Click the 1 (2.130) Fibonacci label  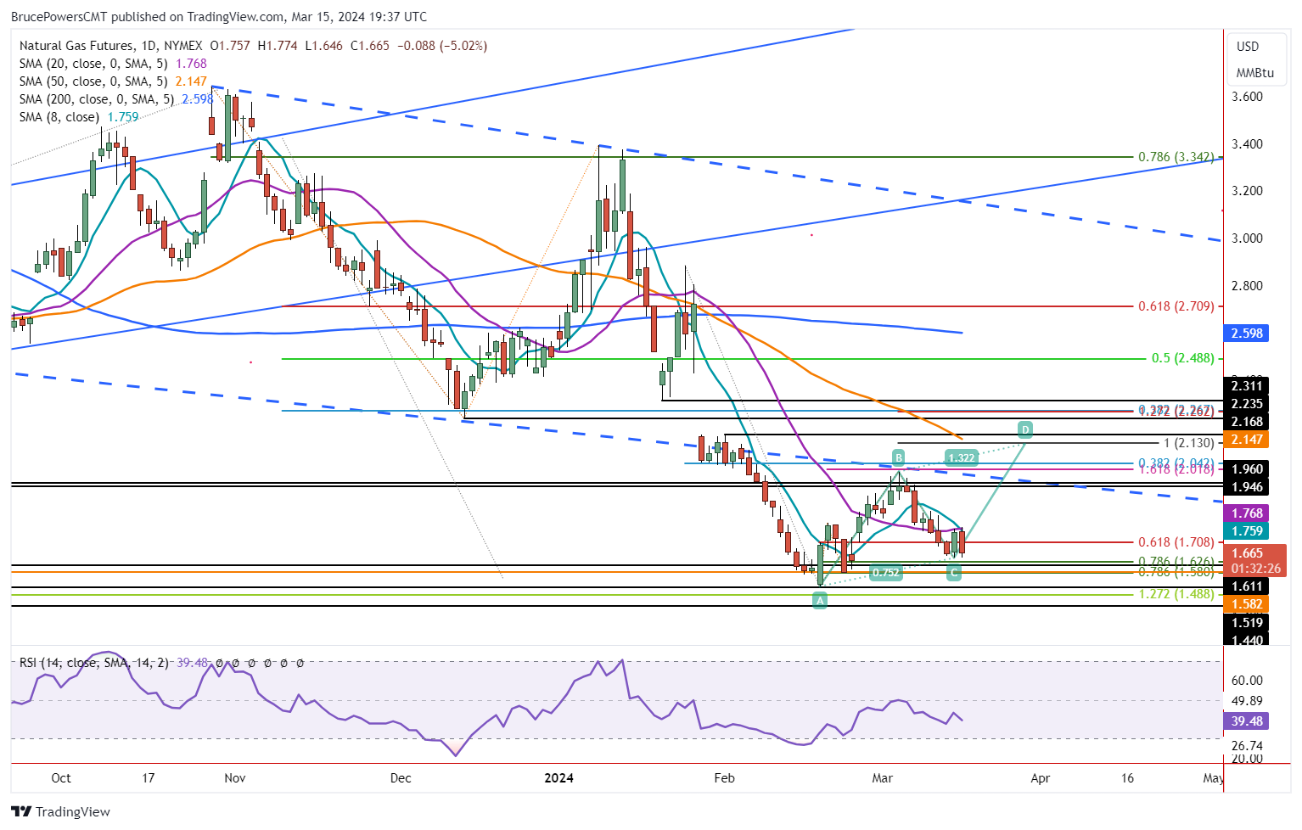tap(1188, 443)
